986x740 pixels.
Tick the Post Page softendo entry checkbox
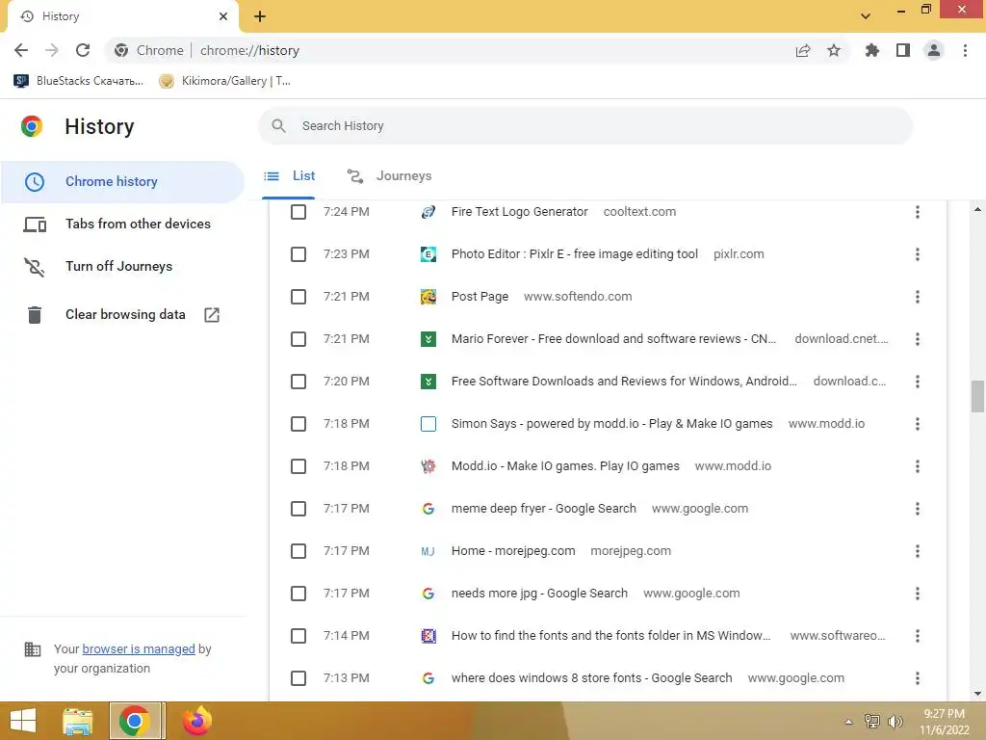[298, 297]
